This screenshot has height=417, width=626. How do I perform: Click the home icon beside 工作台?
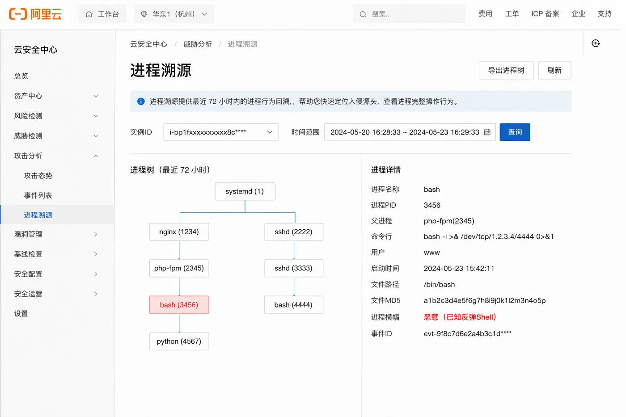89,14
